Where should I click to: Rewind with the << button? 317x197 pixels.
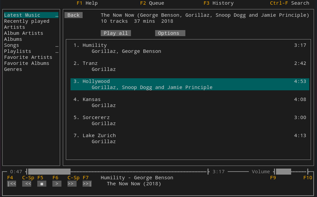[27, 184]
